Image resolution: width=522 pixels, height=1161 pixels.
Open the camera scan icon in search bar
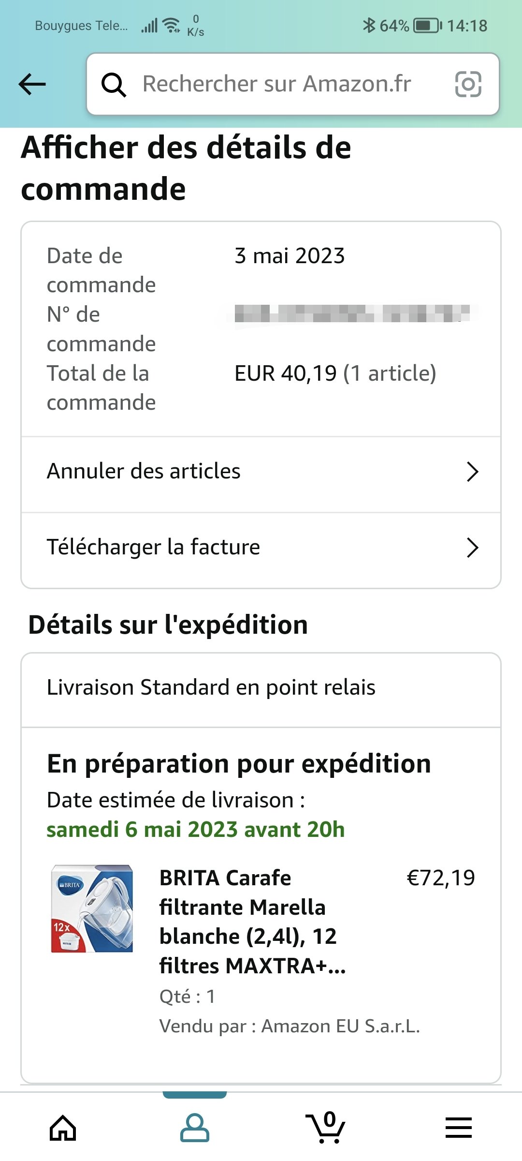(x=468, y=84)
